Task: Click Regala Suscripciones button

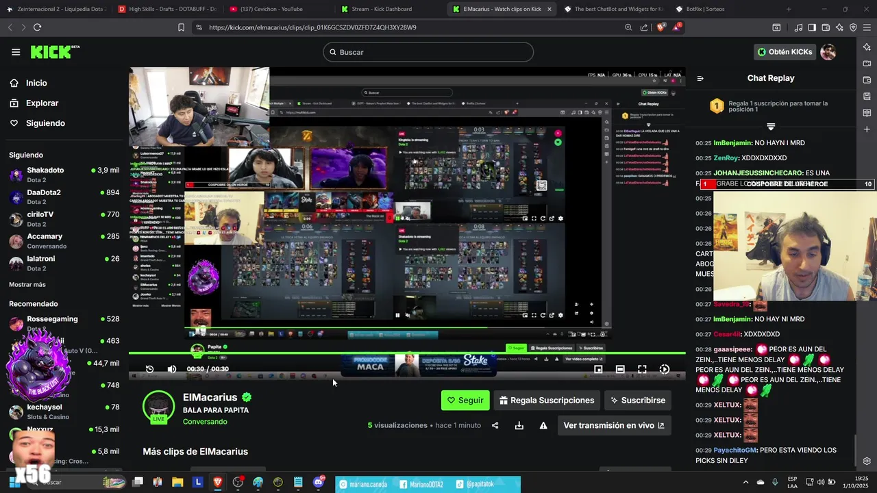Action: pos(547,401)
